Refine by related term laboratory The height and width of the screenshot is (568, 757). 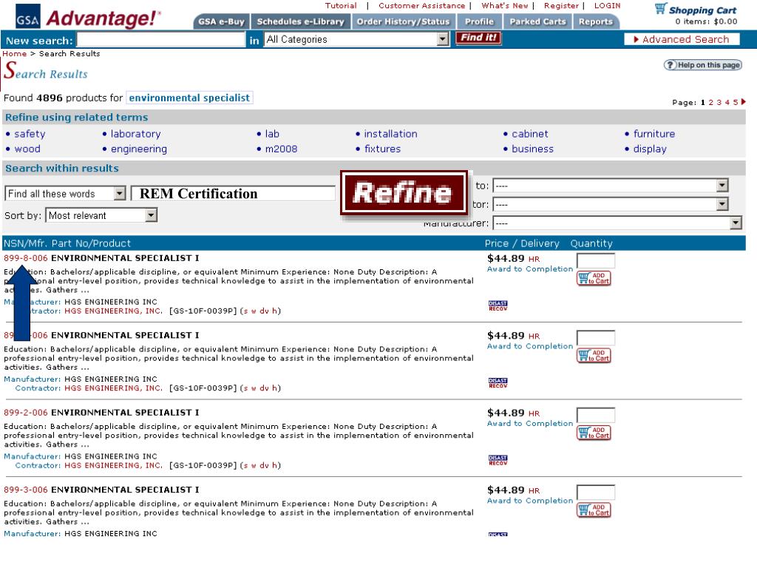coord(136,134)
